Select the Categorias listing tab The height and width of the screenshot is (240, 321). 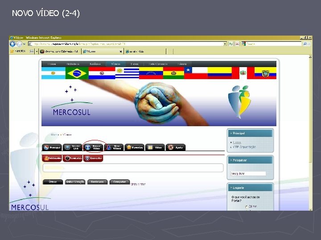(x=120, y=182)
